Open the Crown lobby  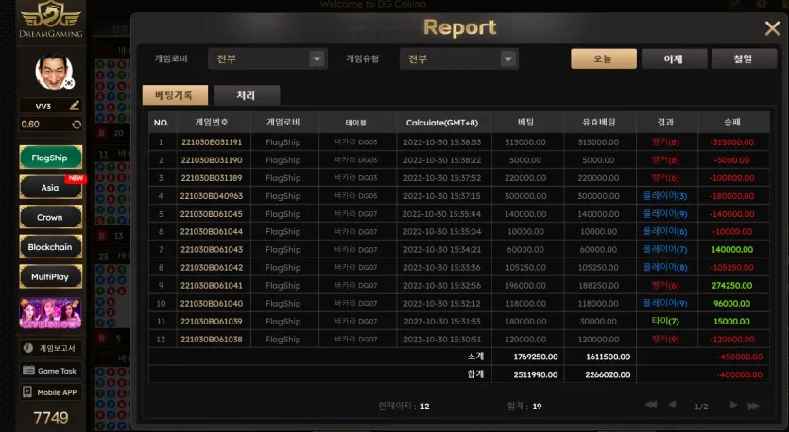pyautogui.click(x=50, y=218)
